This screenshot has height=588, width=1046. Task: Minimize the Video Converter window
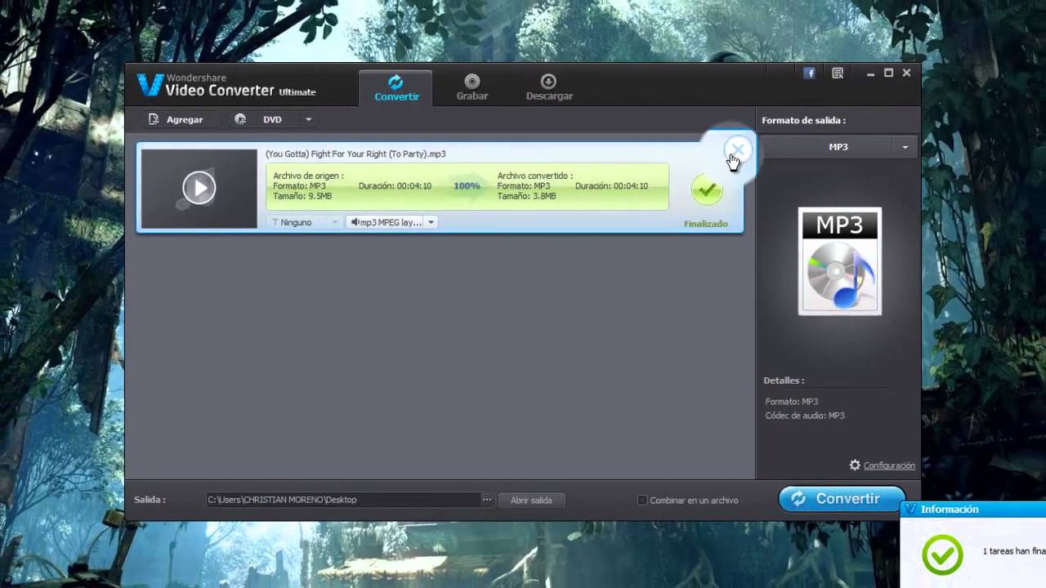[x=871, y=73]
